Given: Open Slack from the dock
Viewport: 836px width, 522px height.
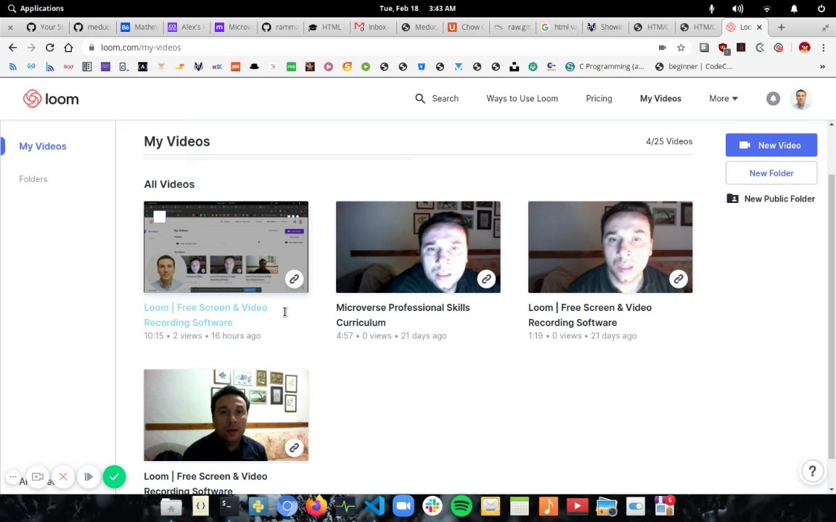Looking at the screenshot, I should (x=433, y=505).
